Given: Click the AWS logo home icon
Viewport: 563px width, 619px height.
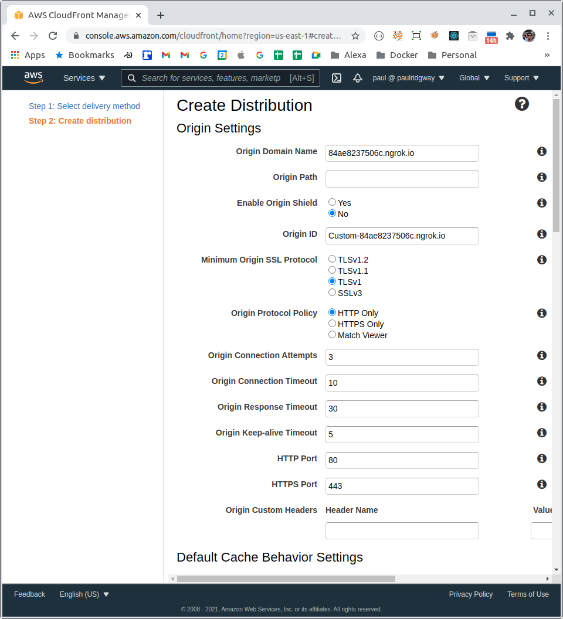Looking at the screenshot, I should click(x=33, y=78).
